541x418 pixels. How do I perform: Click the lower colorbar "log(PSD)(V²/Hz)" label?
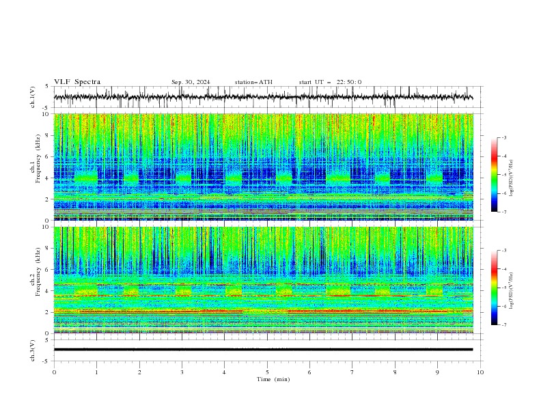point(511,291)
